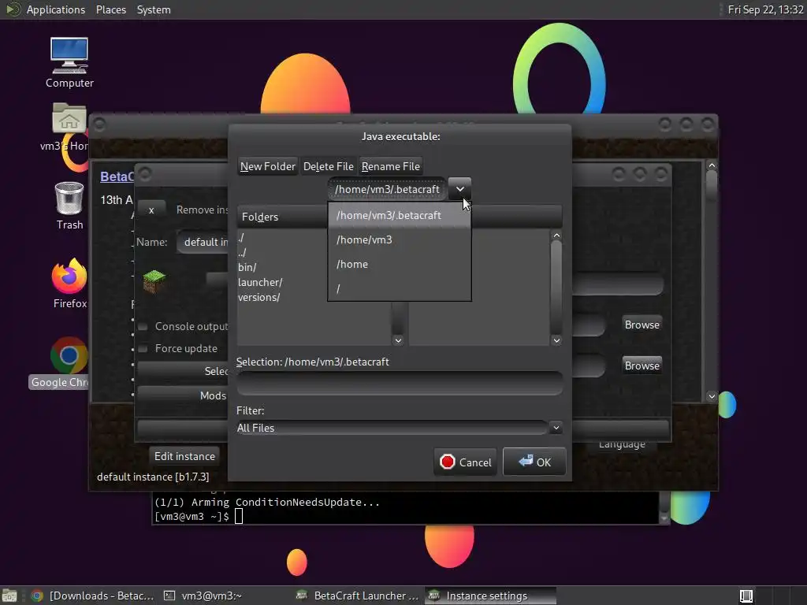Click down arrow of folders list scrollbar
Viewport: 807px width, 605px height.
(398, 340)
